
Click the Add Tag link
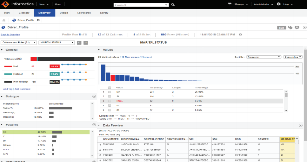point(8,89)
